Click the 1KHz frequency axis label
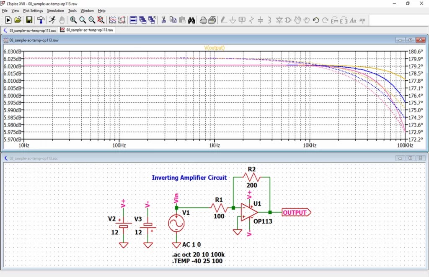 214,145
